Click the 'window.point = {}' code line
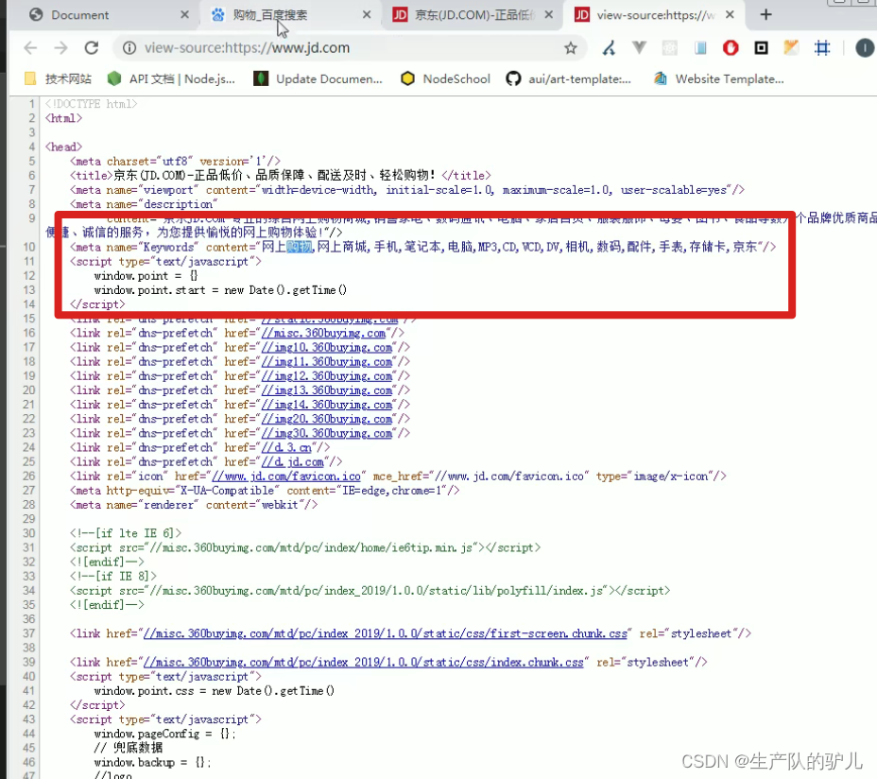877x779 pixels. coord(146,276)
